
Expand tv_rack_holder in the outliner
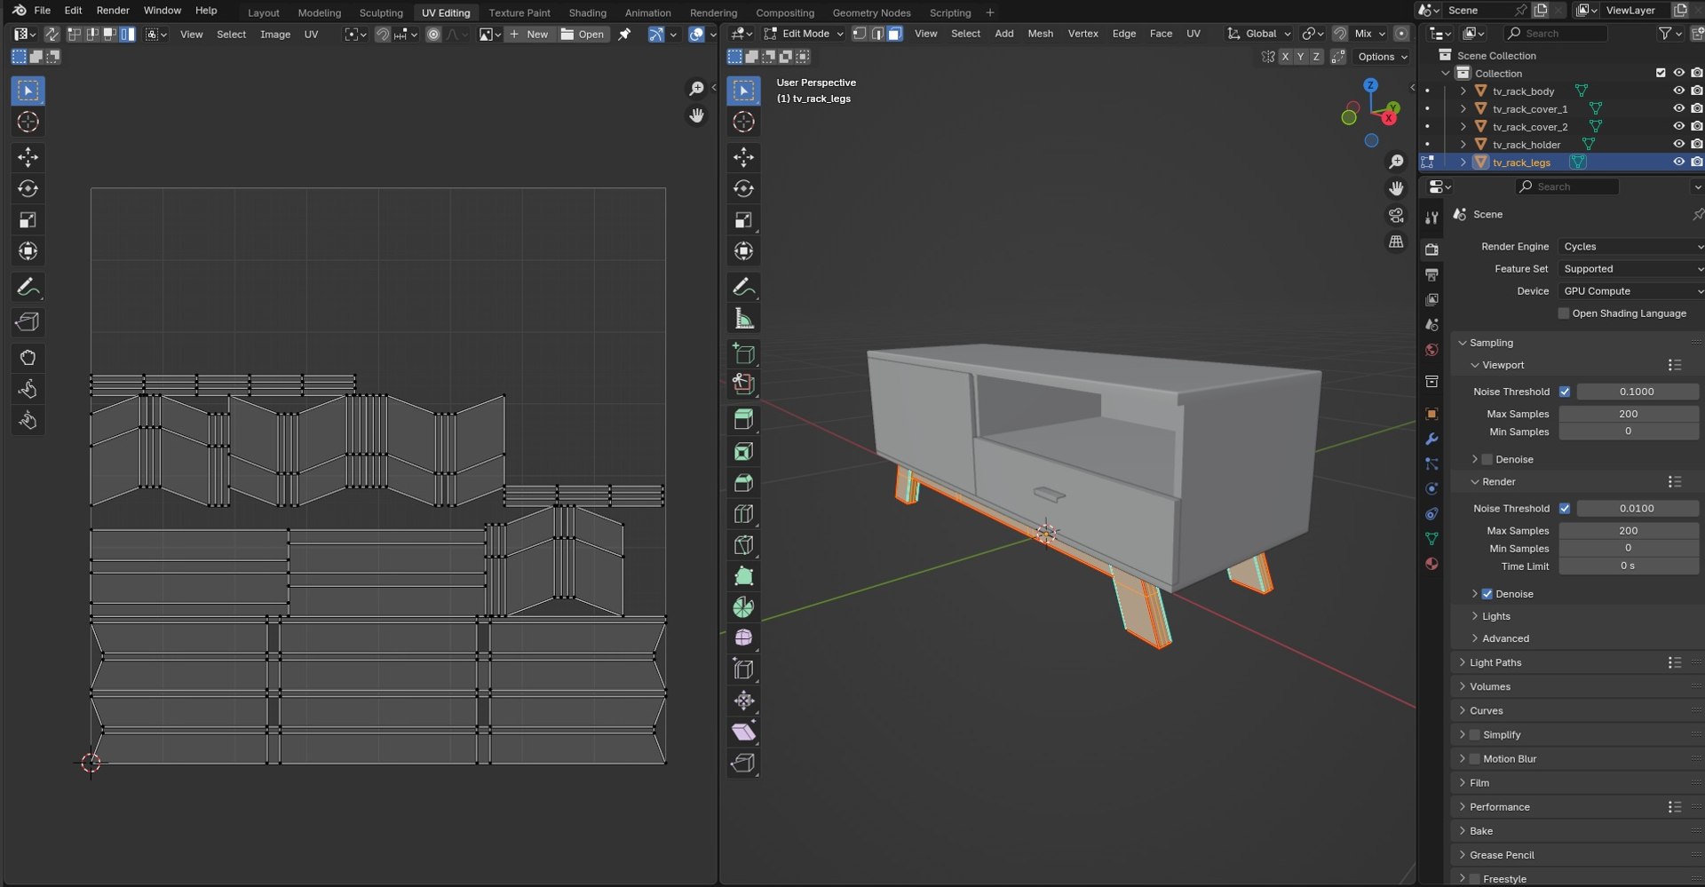(x=1463, y=145)
